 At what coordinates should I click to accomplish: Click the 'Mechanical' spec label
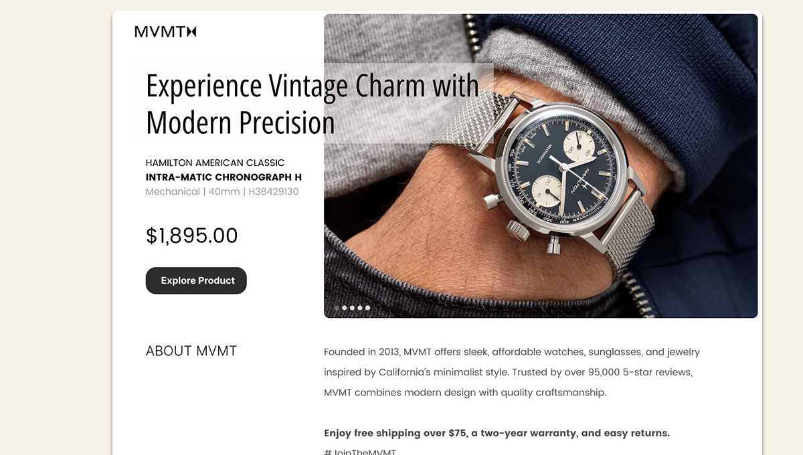(173, 191)
